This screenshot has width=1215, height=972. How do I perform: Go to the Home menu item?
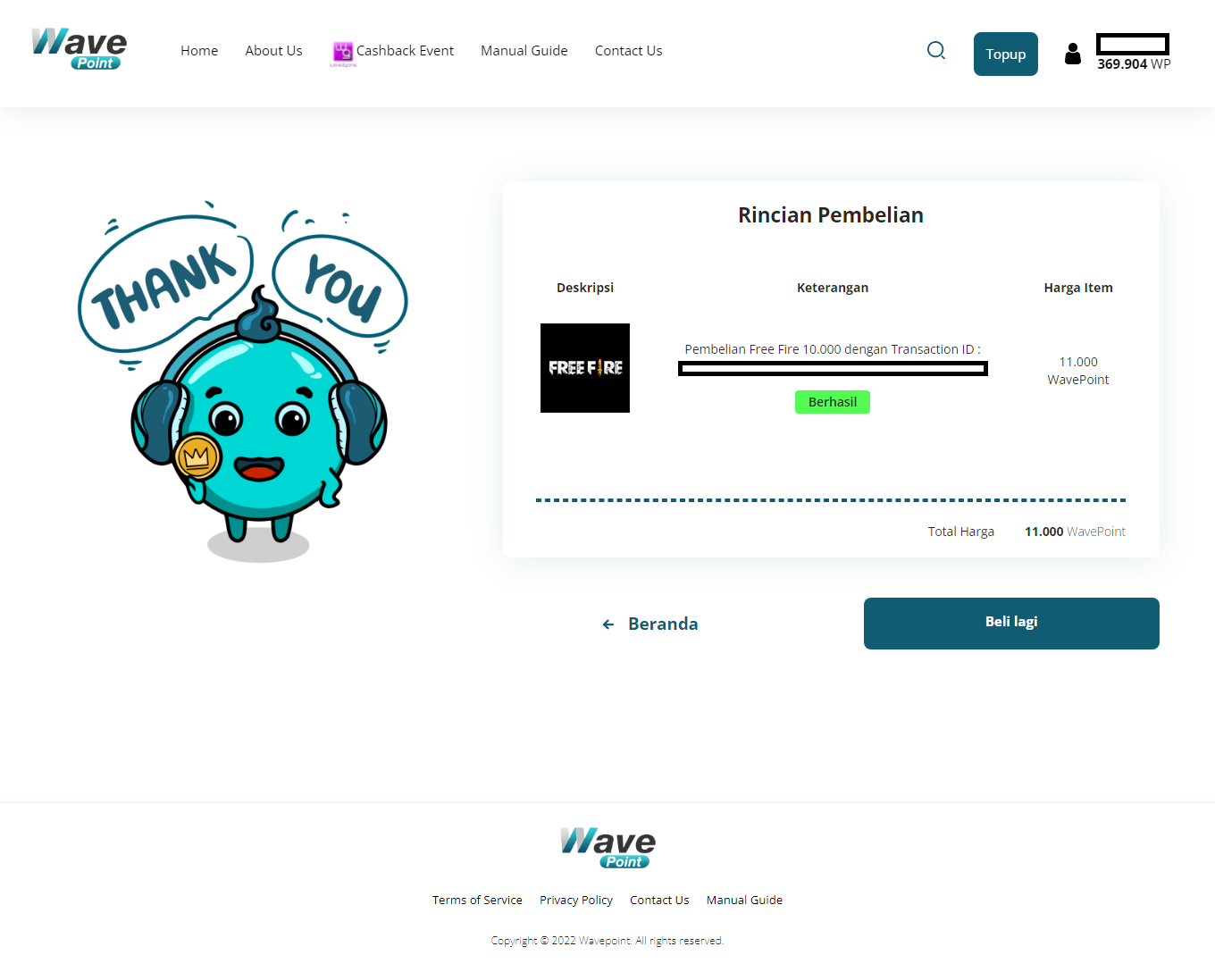(x=199, y=51)
